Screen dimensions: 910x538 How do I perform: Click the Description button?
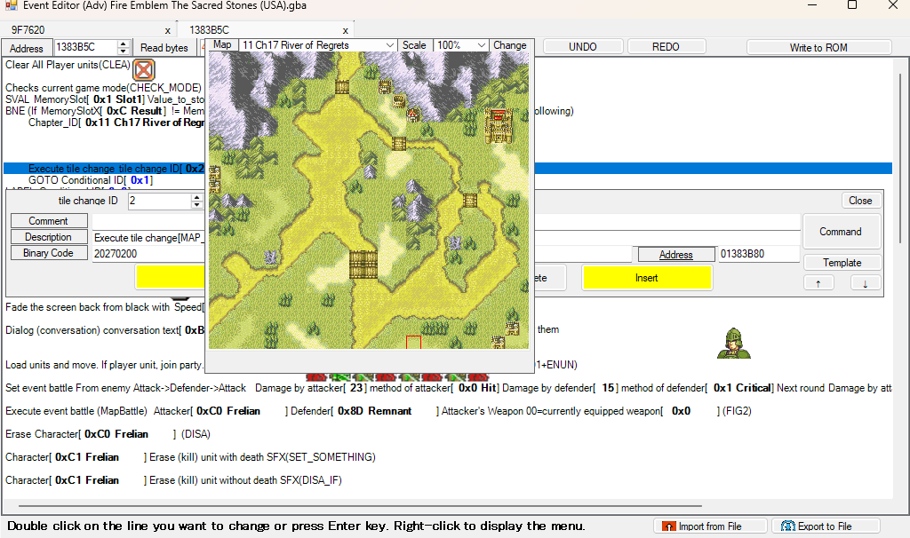click(49, 237)
